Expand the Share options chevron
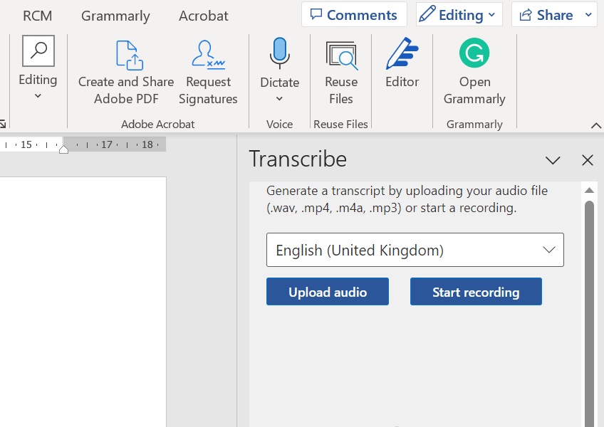Image resolution: width=604 pixels, height=427 pixels. 587,14
